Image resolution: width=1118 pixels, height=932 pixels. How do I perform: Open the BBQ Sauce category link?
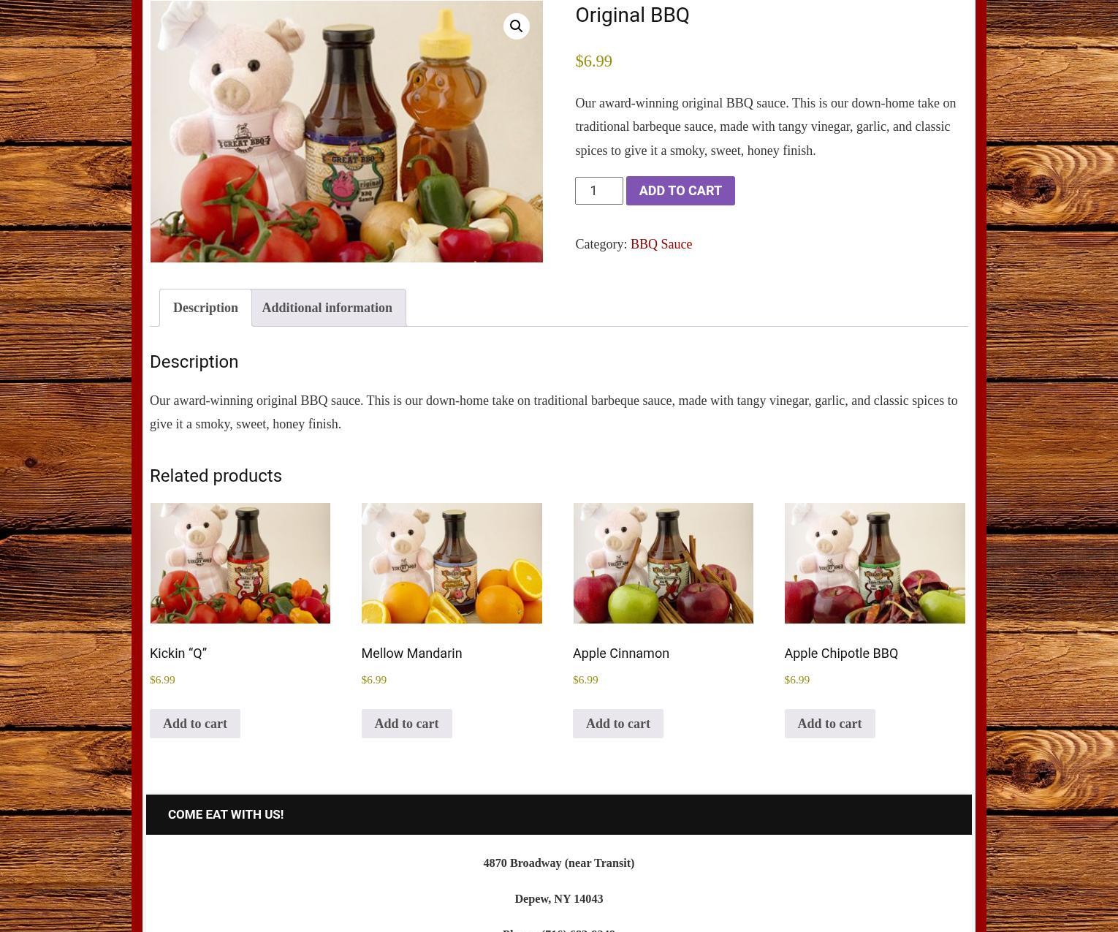click(661, 244)
